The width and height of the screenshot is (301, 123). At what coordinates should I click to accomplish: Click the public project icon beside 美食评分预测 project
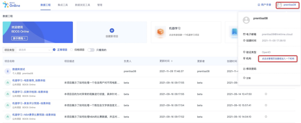tap(8, 105)
